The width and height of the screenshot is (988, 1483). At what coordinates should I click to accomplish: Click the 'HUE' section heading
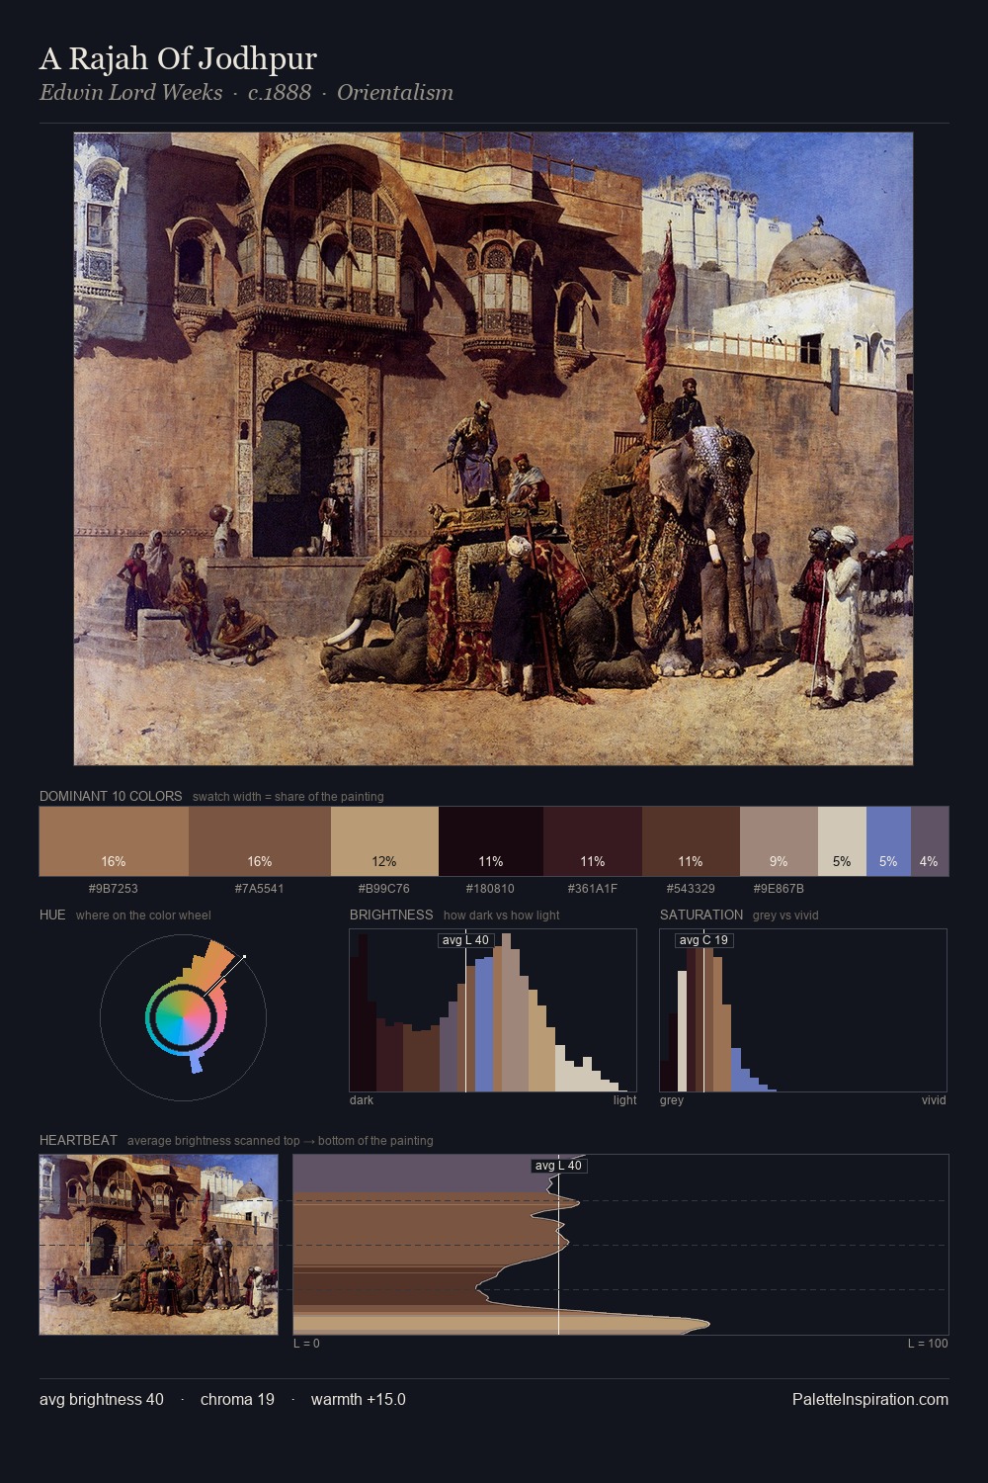click(52, 915)
